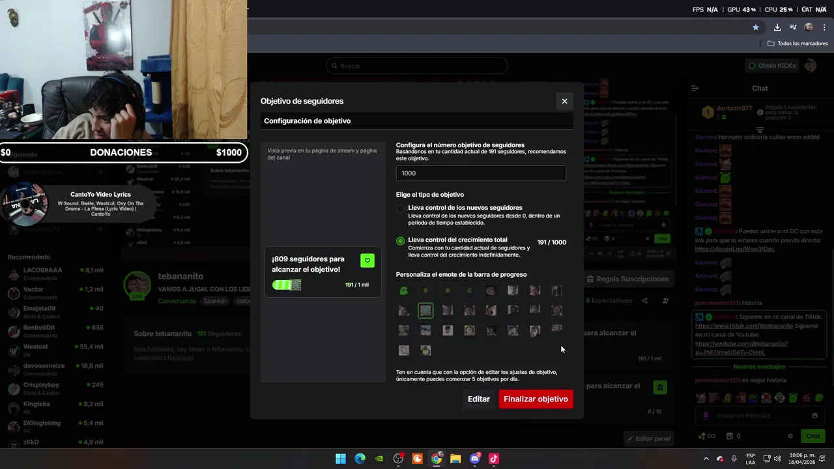The height and width of the screenshot is (469, 834).
Task: Open the tiktok.com/@tebananito link in chat
Action: pos(744,326)
